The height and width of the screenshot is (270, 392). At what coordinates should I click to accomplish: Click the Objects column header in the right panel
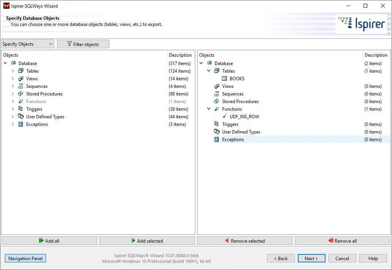point(207,55)
